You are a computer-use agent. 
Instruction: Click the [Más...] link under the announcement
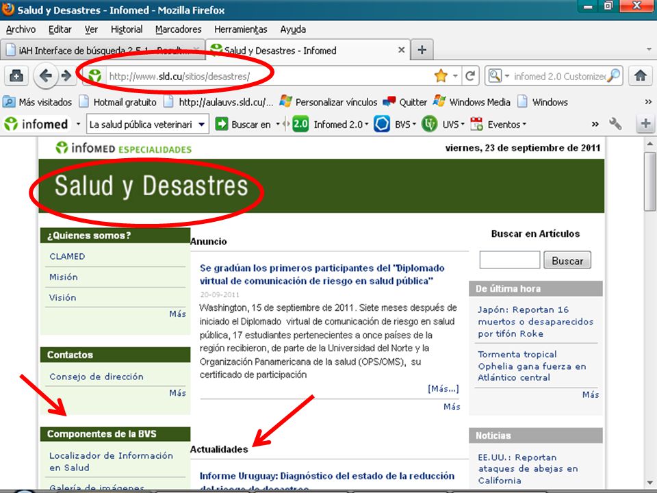pyautogui.click(x=443, y=389)
